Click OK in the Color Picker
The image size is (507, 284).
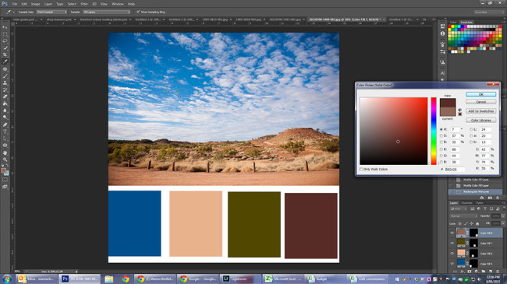[x=480, y=94]
